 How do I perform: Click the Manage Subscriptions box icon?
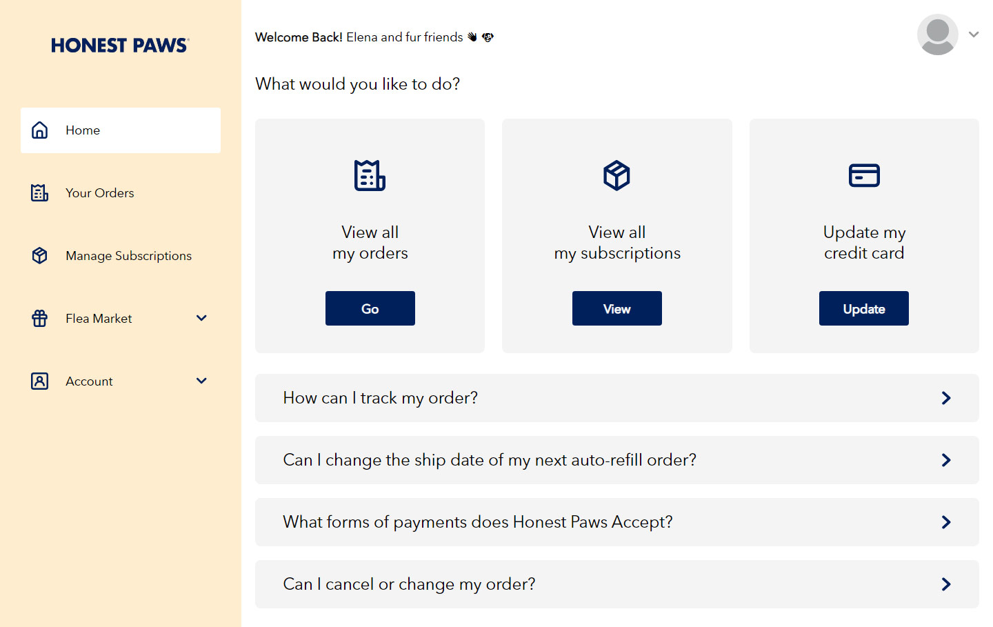click(40, 256)
